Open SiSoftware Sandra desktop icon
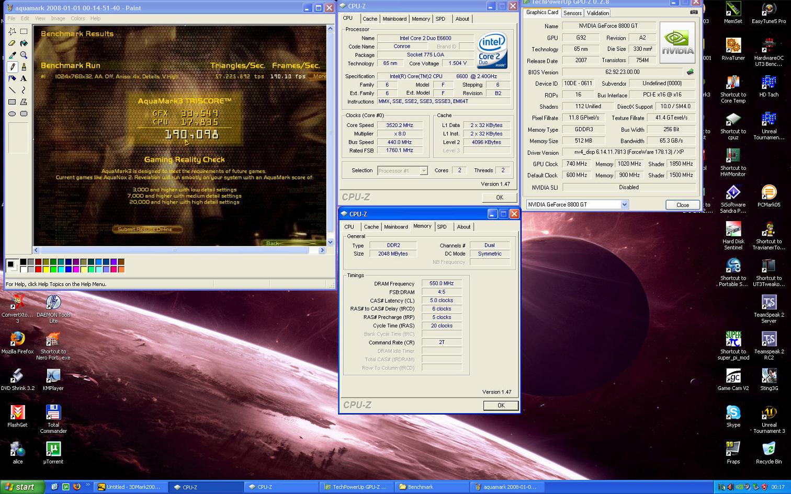This screenshot has height=494, width=791. coord(733,199)
